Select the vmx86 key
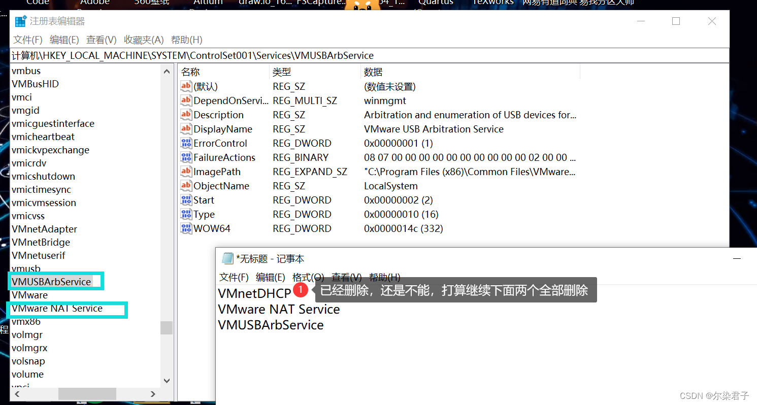Screen dimensions: 757x405 (26, 321)
